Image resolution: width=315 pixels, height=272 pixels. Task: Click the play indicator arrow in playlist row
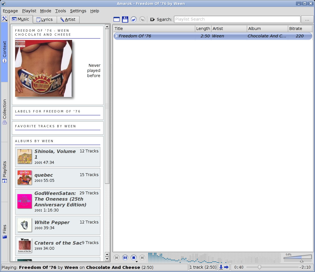point(116,36)
